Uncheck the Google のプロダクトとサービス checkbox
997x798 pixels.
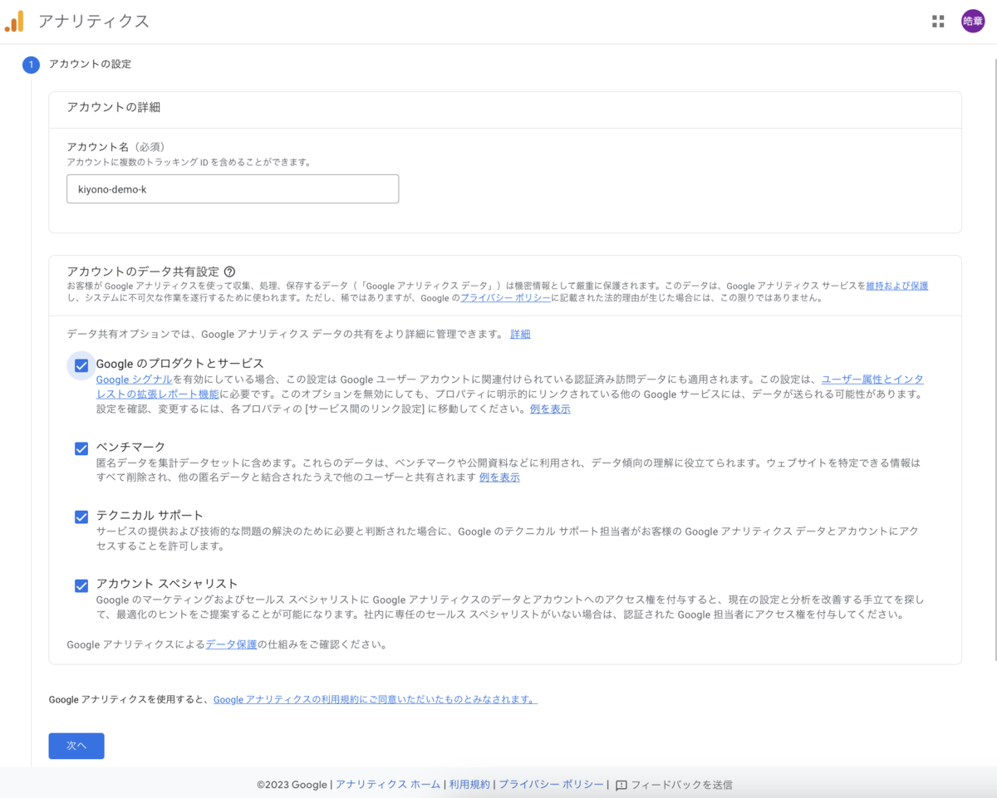[81, 365]
